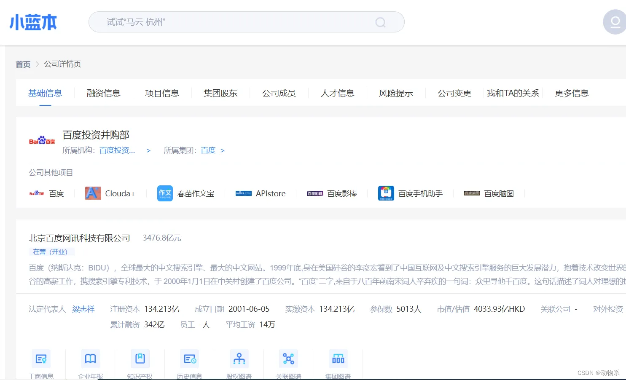Click the 春苗作文宝 app icon
The image size is (626, 380).
(x=165, y=193)
